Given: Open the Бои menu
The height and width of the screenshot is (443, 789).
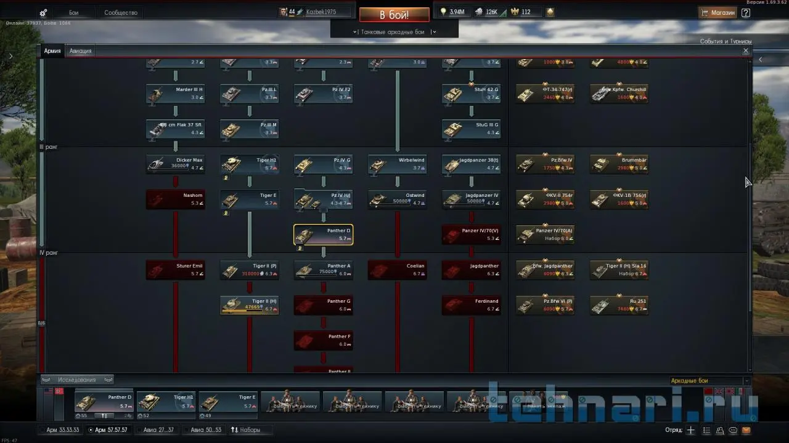Looking at the screenshot, I should click(x=74, y=12).
